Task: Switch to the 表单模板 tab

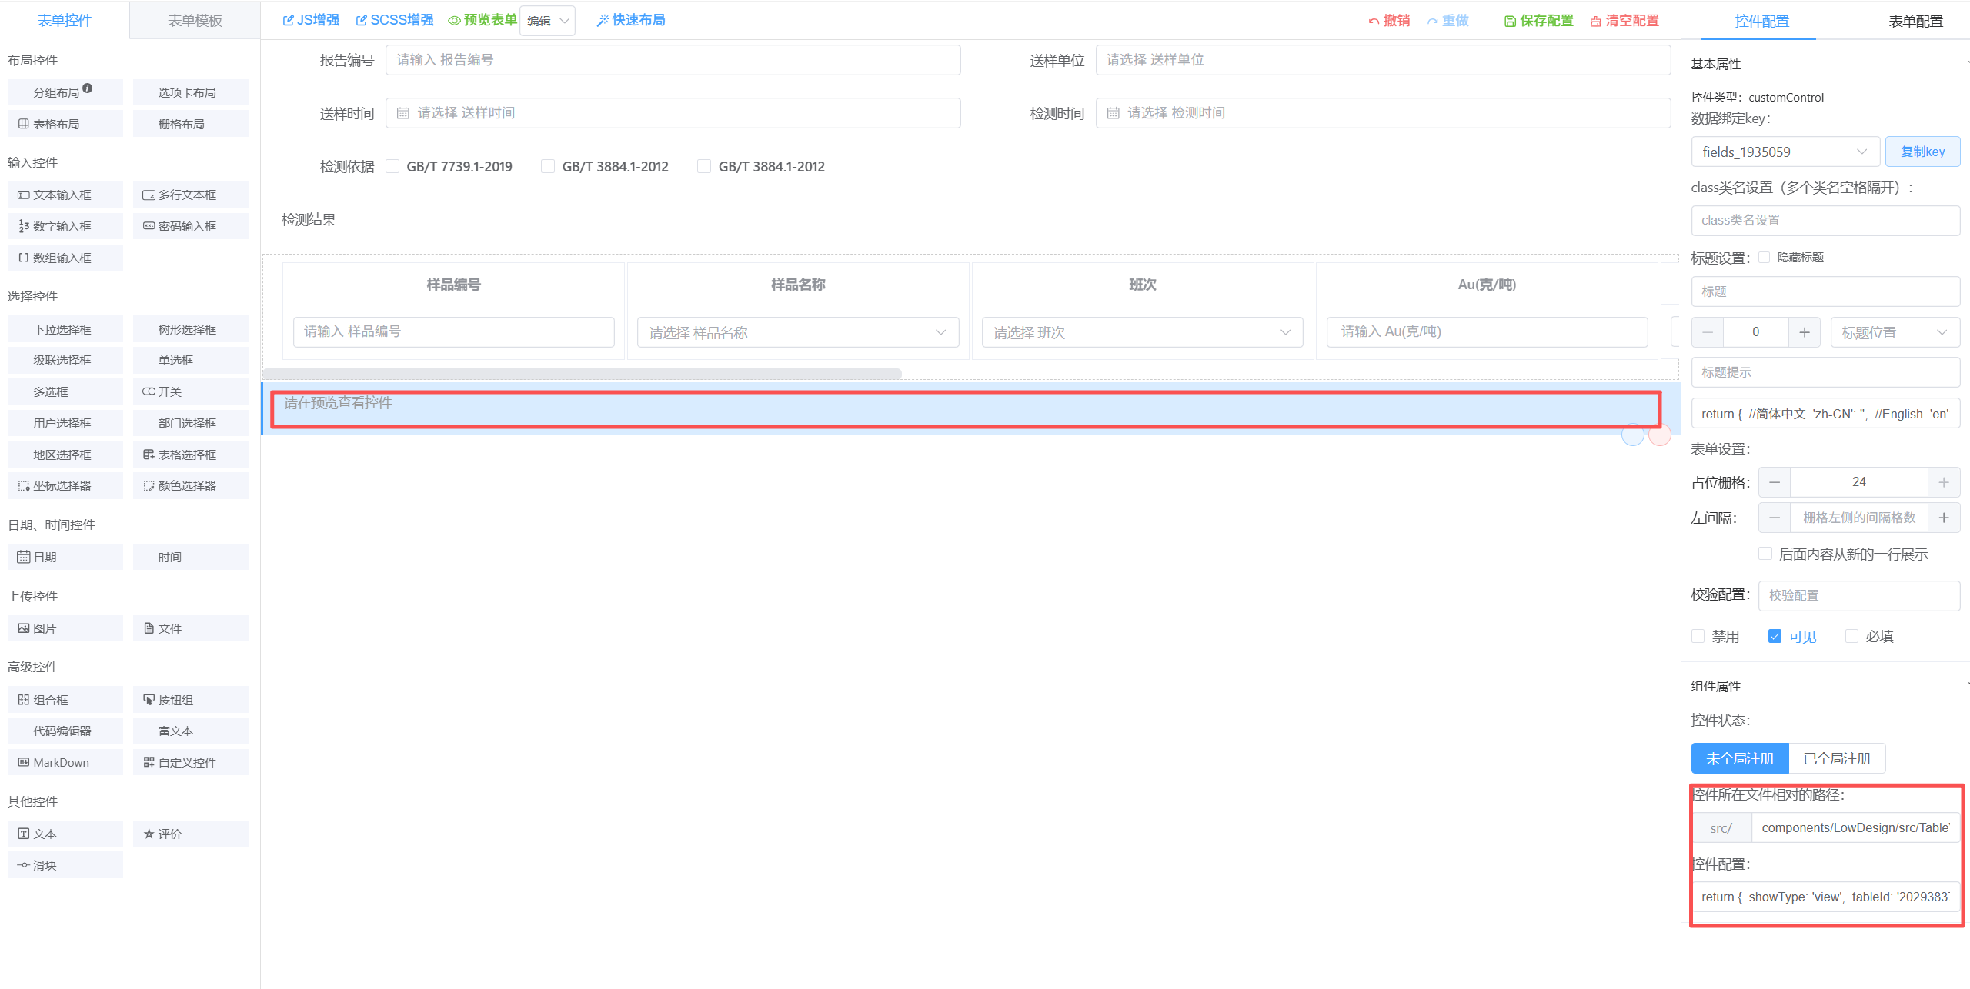Action: 195,21
